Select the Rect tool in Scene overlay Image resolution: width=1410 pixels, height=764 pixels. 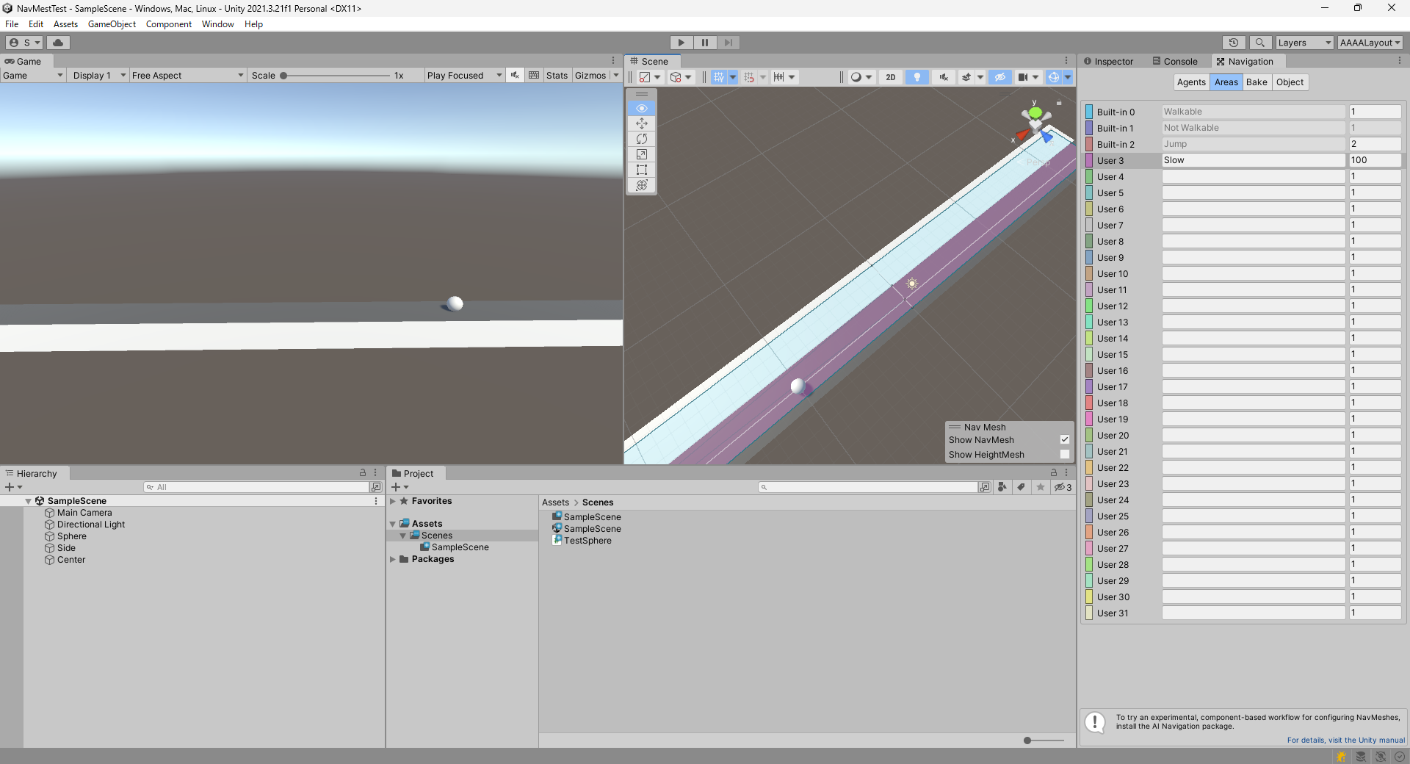[642, 170]
